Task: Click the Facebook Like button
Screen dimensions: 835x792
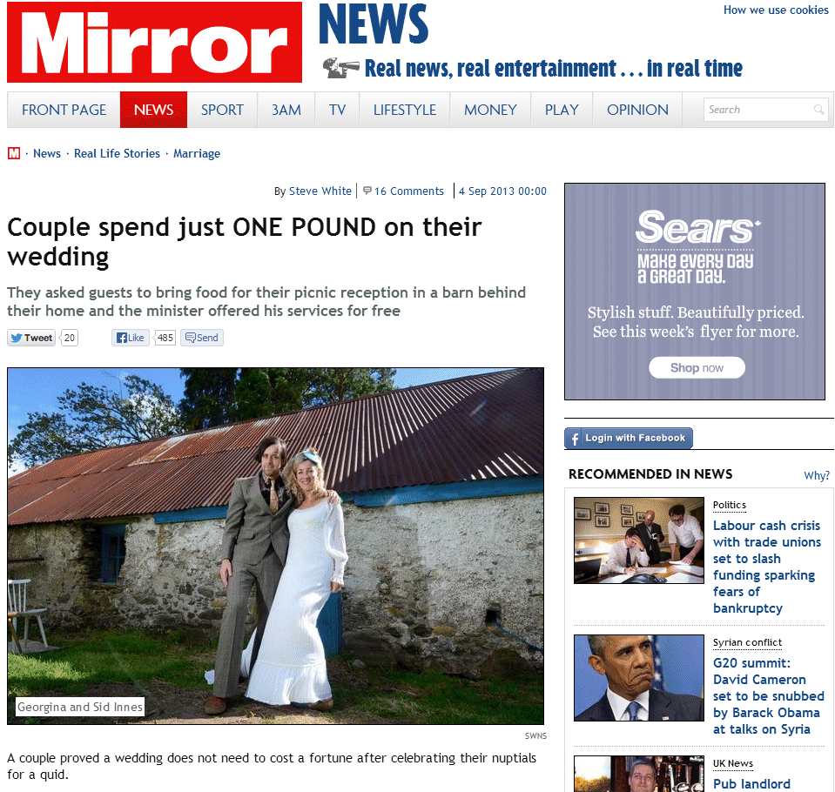Action: 131,338
